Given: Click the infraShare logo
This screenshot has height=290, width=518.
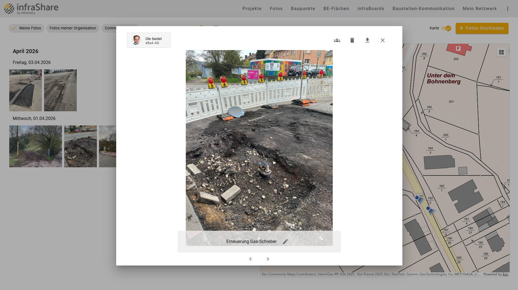Looking at the screenshot, I should tap(31, 9).
